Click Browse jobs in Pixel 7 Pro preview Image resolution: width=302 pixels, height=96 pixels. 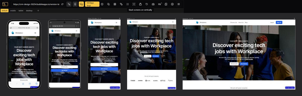[x=64, y=67]
